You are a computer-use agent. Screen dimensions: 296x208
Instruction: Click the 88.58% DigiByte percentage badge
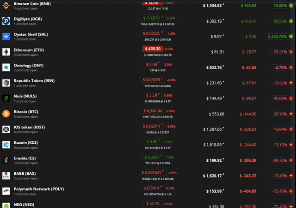[280, 21]
